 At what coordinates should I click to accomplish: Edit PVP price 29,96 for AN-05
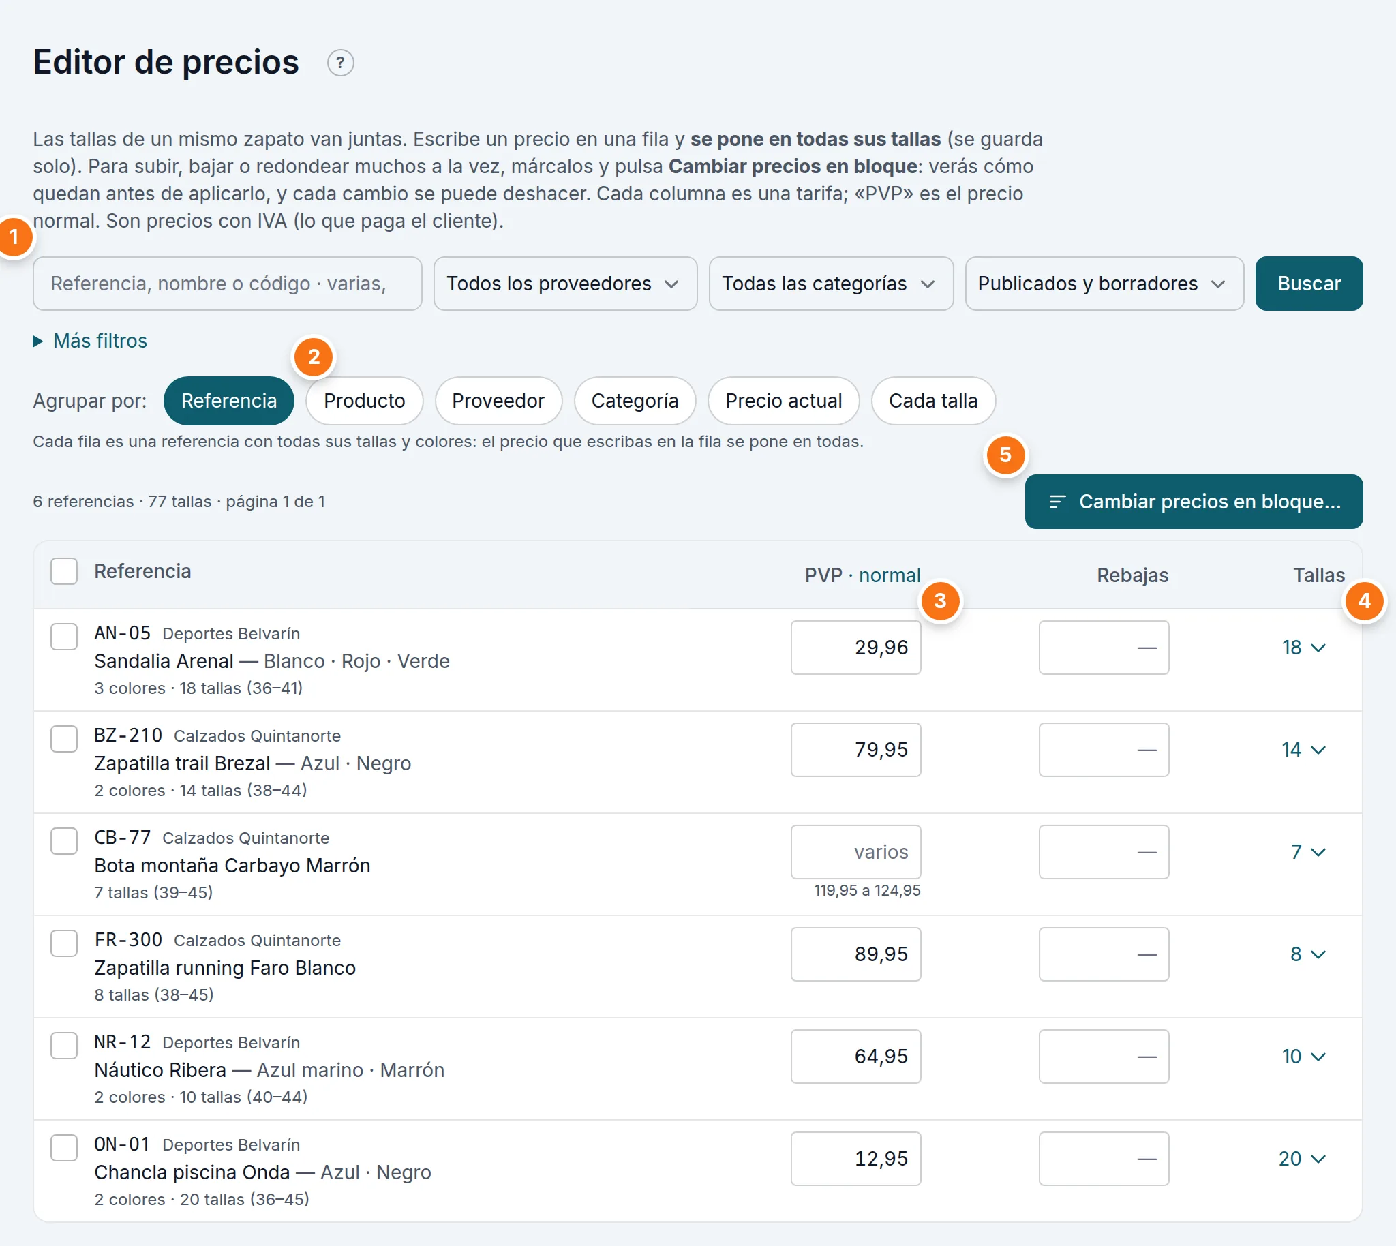855,648
